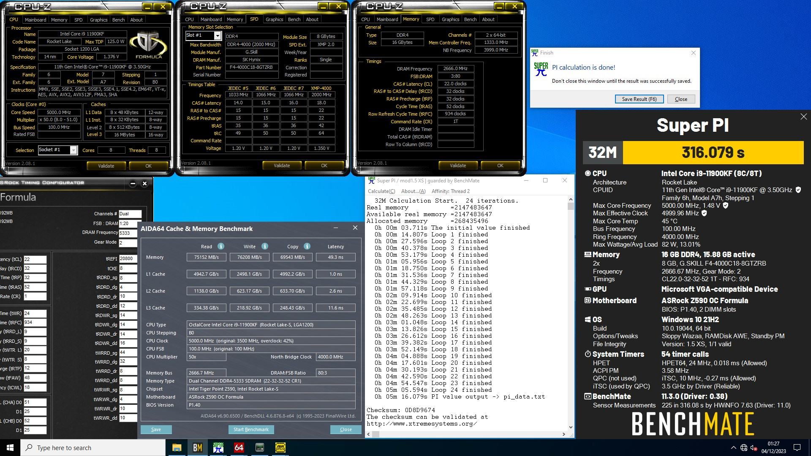Switch to Mainboard tab in first CPU-Z window
This screenshot has height=456, width=811.
pyautogui.click(x=35, y=20)
